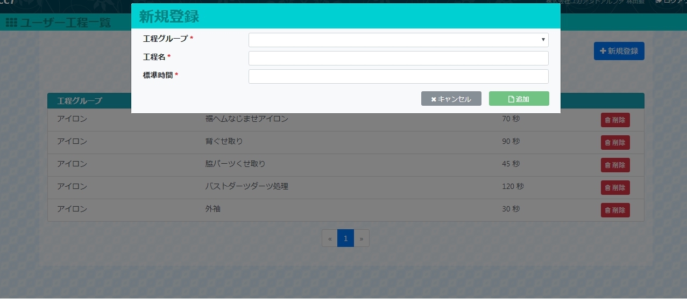Open the 工程グループ dropdown
Image resolution: width=687 pixels, height=299 pixels.
tap(398, 40)
